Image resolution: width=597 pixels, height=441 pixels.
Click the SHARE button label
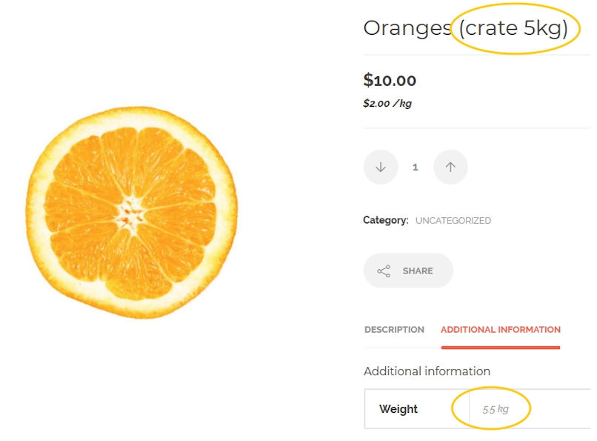click(x=418, y=271)
